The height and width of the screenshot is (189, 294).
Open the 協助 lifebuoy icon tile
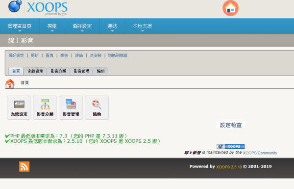point(97,108)
